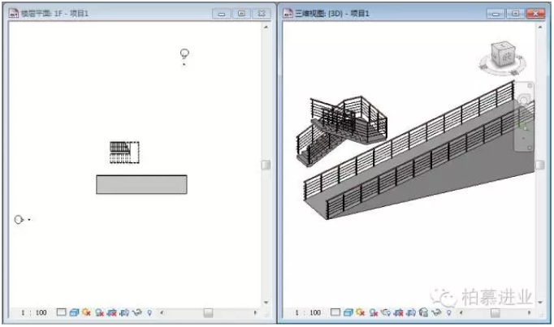Click Visual Style icon in 3D view
This screenshot has width=554, height=327.
pos(346,312)
